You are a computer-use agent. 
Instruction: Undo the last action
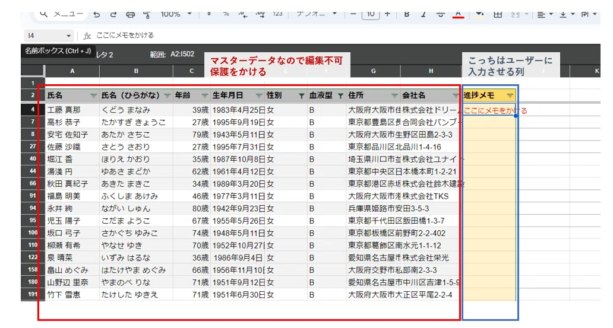tap(97, 14)
